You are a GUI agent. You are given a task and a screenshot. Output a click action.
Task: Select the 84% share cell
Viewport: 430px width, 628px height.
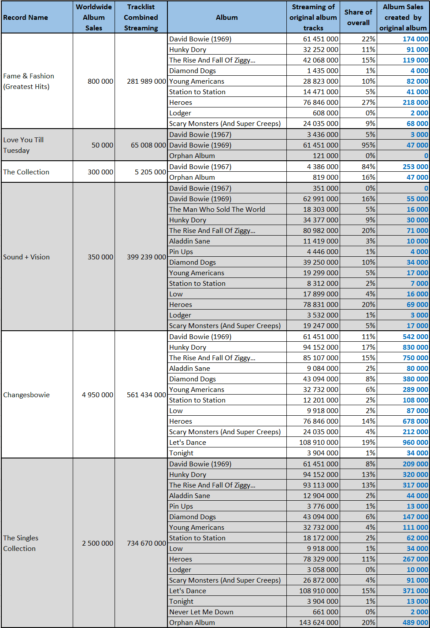(358, 166)
